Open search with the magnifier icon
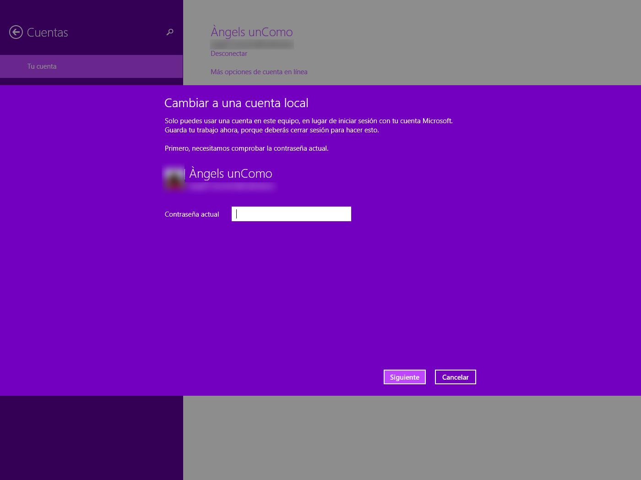The height and width of the screenshot is (480, 641). (x=170, y=32)
